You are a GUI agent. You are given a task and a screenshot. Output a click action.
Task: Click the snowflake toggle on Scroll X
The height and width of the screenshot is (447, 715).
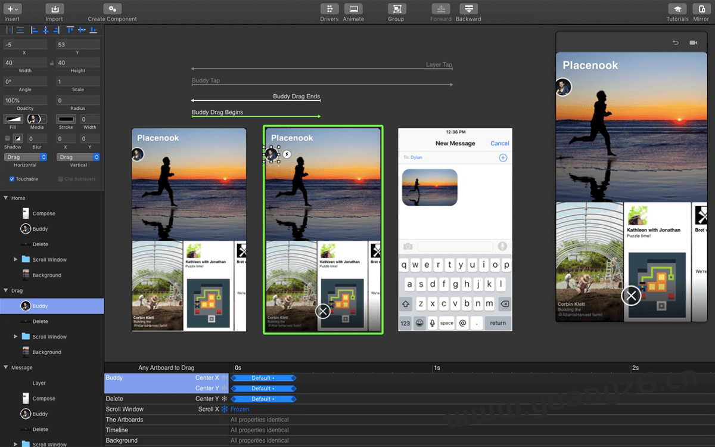(x=225, y=409)
